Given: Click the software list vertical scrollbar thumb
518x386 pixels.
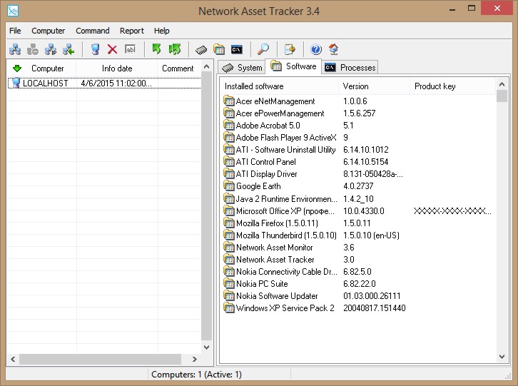Looking at the screenshot, I should 502,96.
